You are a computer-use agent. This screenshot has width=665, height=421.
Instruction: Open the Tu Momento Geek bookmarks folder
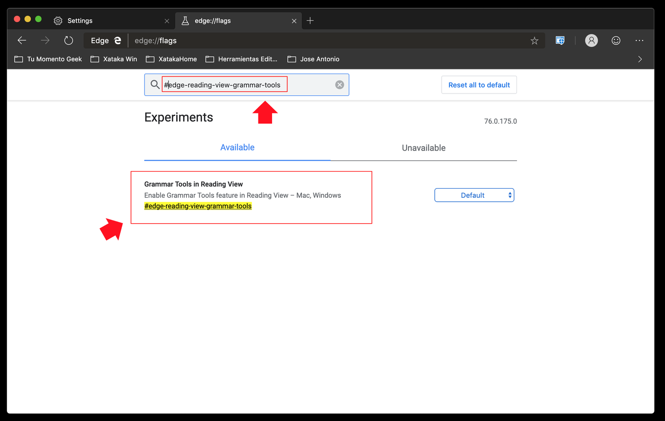48,59
